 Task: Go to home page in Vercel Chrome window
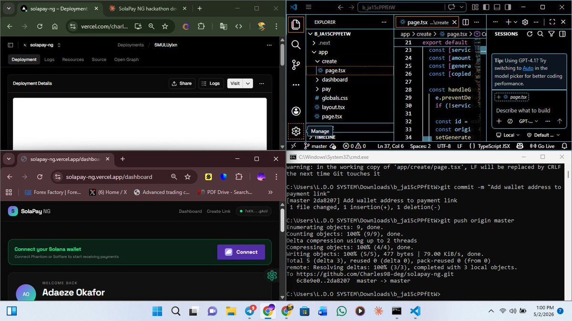pyautogui.click(x=55, y=27)
